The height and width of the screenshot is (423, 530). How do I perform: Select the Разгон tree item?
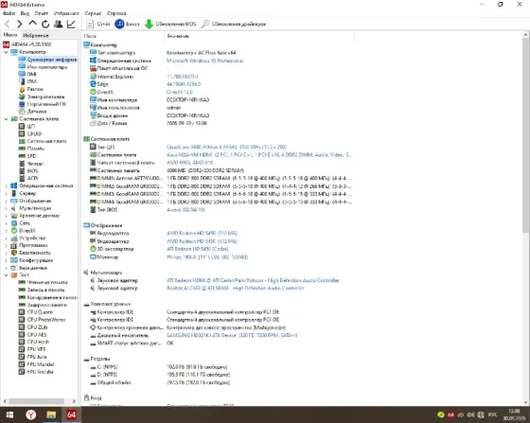click(x=30, y=89)
